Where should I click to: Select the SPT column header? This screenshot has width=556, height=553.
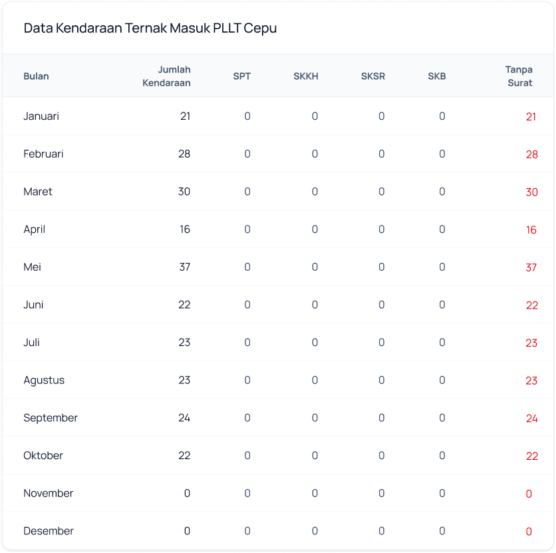click(x=242, y=76)
